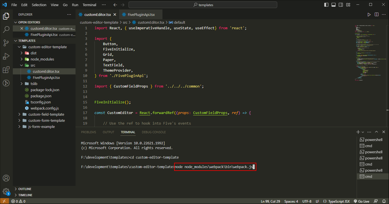Open the Search view in the activity bar

pos(6,29)
